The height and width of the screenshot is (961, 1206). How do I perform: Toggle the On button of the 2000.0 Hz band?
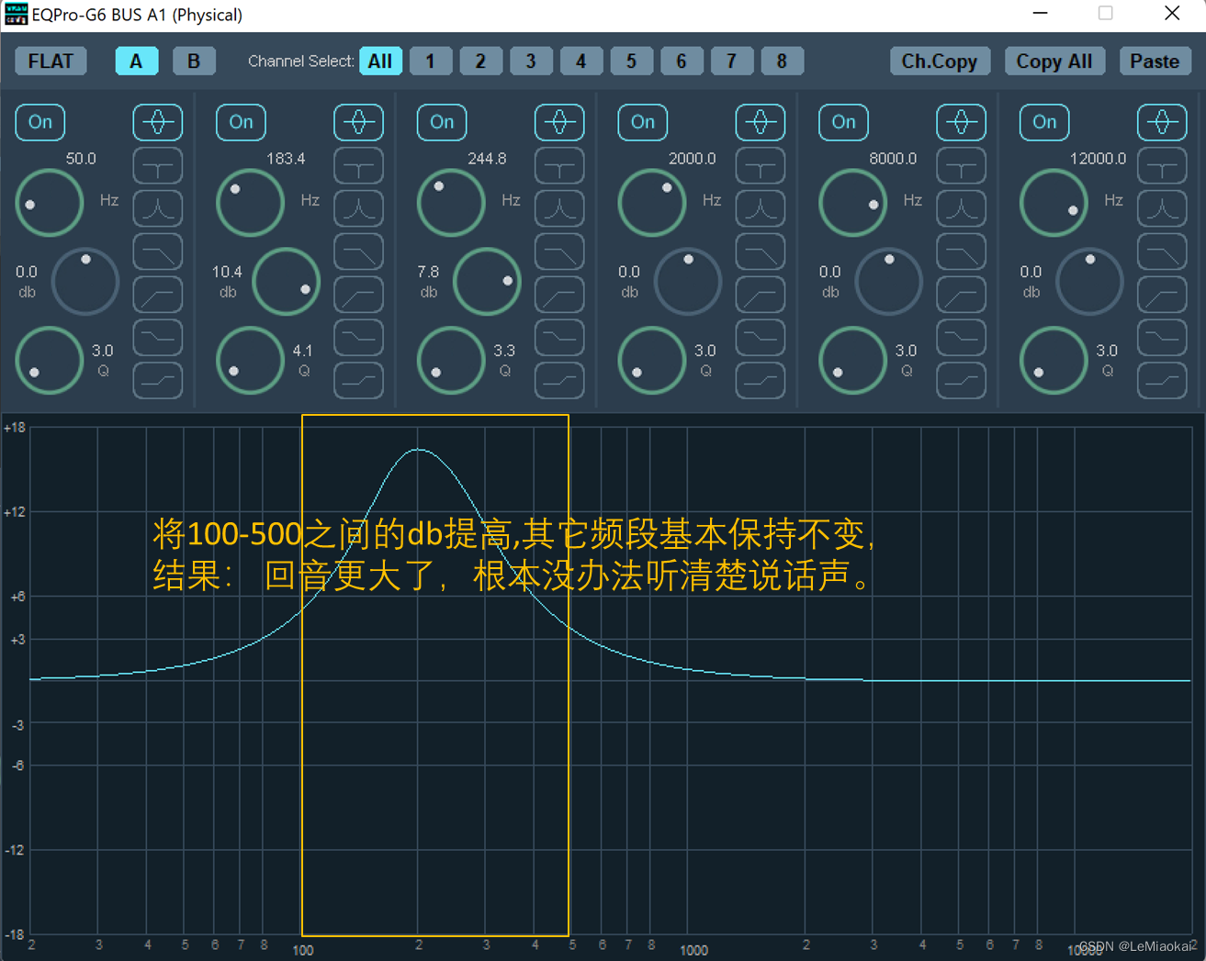(643, 122)
